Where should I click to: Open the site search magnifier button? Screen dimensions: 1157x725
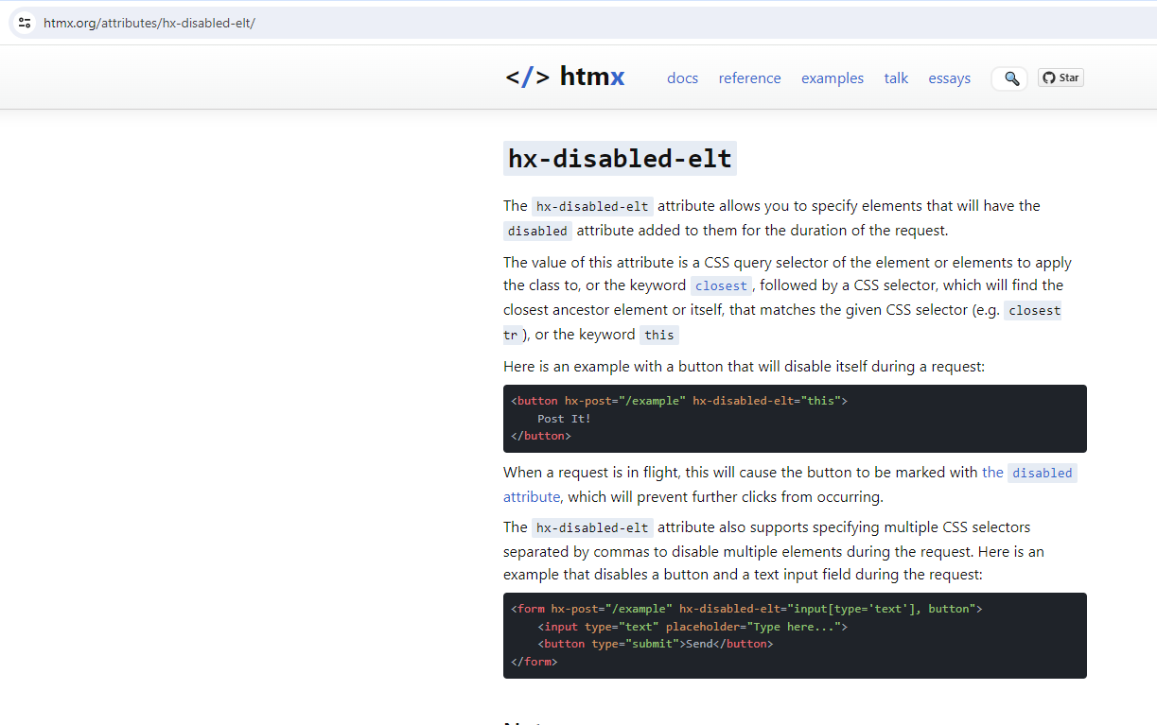[x=1011, y=78]
